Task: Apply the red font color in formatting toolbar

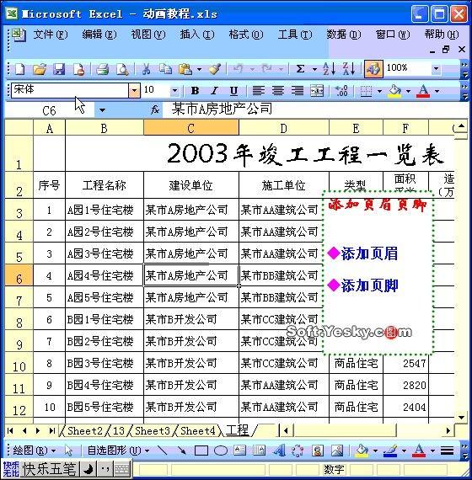Action: (423, 91)
